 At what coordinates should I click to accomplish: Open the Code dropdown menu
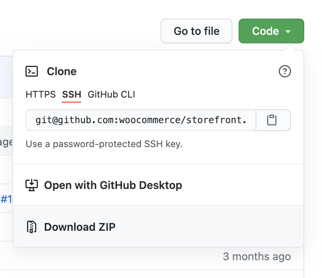coord(271,31)
